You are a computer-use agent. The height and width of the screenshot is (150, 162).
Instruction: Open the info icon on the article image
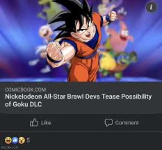point(151,7)
